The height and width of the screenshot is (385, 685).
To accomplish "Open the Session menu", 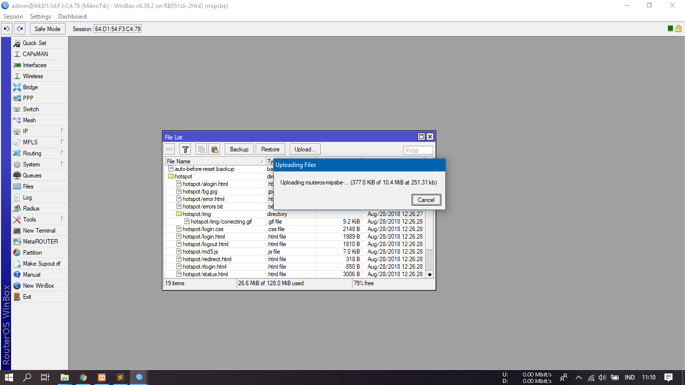I will tap(14, 17).
